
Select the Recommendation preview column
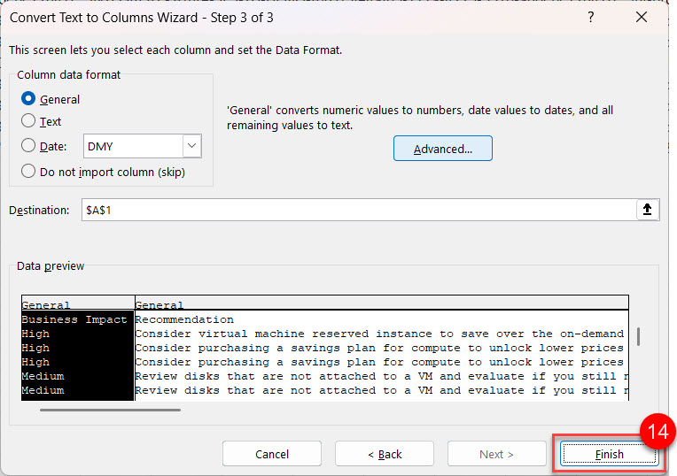pos(184,319)
